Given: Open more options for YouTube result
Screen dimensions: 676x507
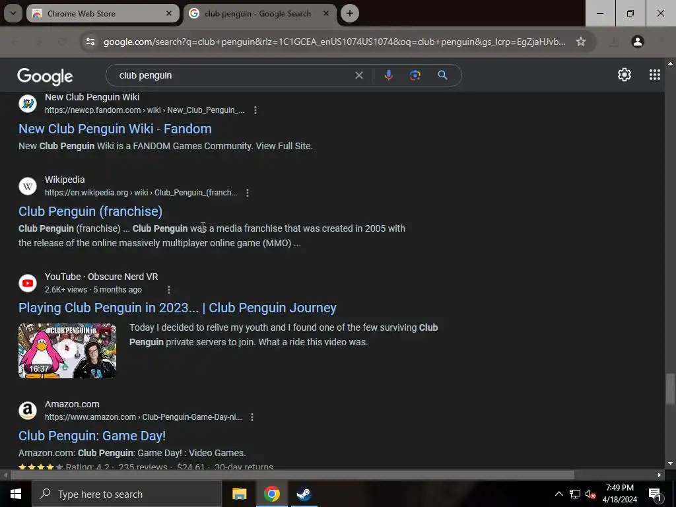Looking at the screenshot, I should tap(169, 290).
